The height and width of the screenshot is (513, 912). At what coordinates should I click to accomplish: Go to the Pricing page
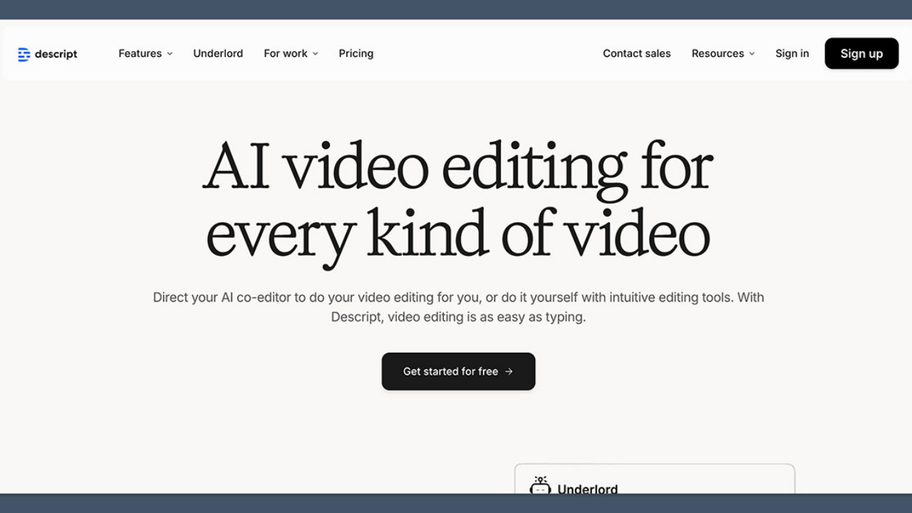[356, 53]
